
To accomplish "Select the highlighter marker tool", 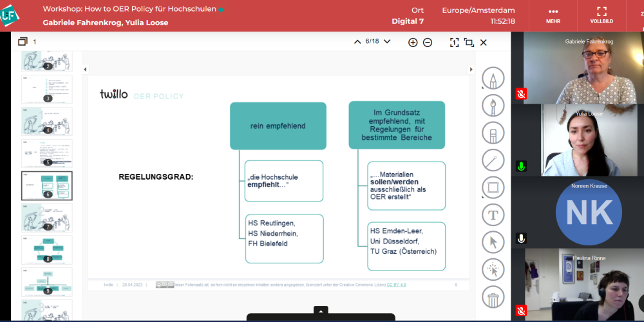I will pyautogui.click(x=493, y=133).
